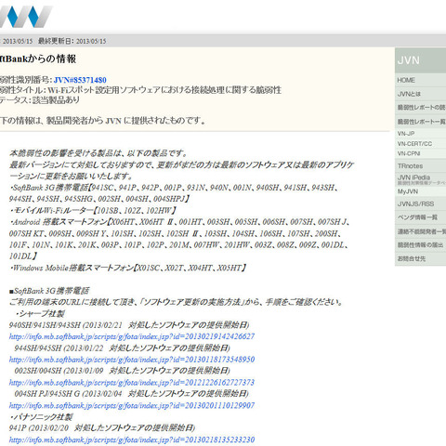Open VN-CPNI in the sidebar
Viewport: 446px width, 446px height.
click(x=420, y=153)
